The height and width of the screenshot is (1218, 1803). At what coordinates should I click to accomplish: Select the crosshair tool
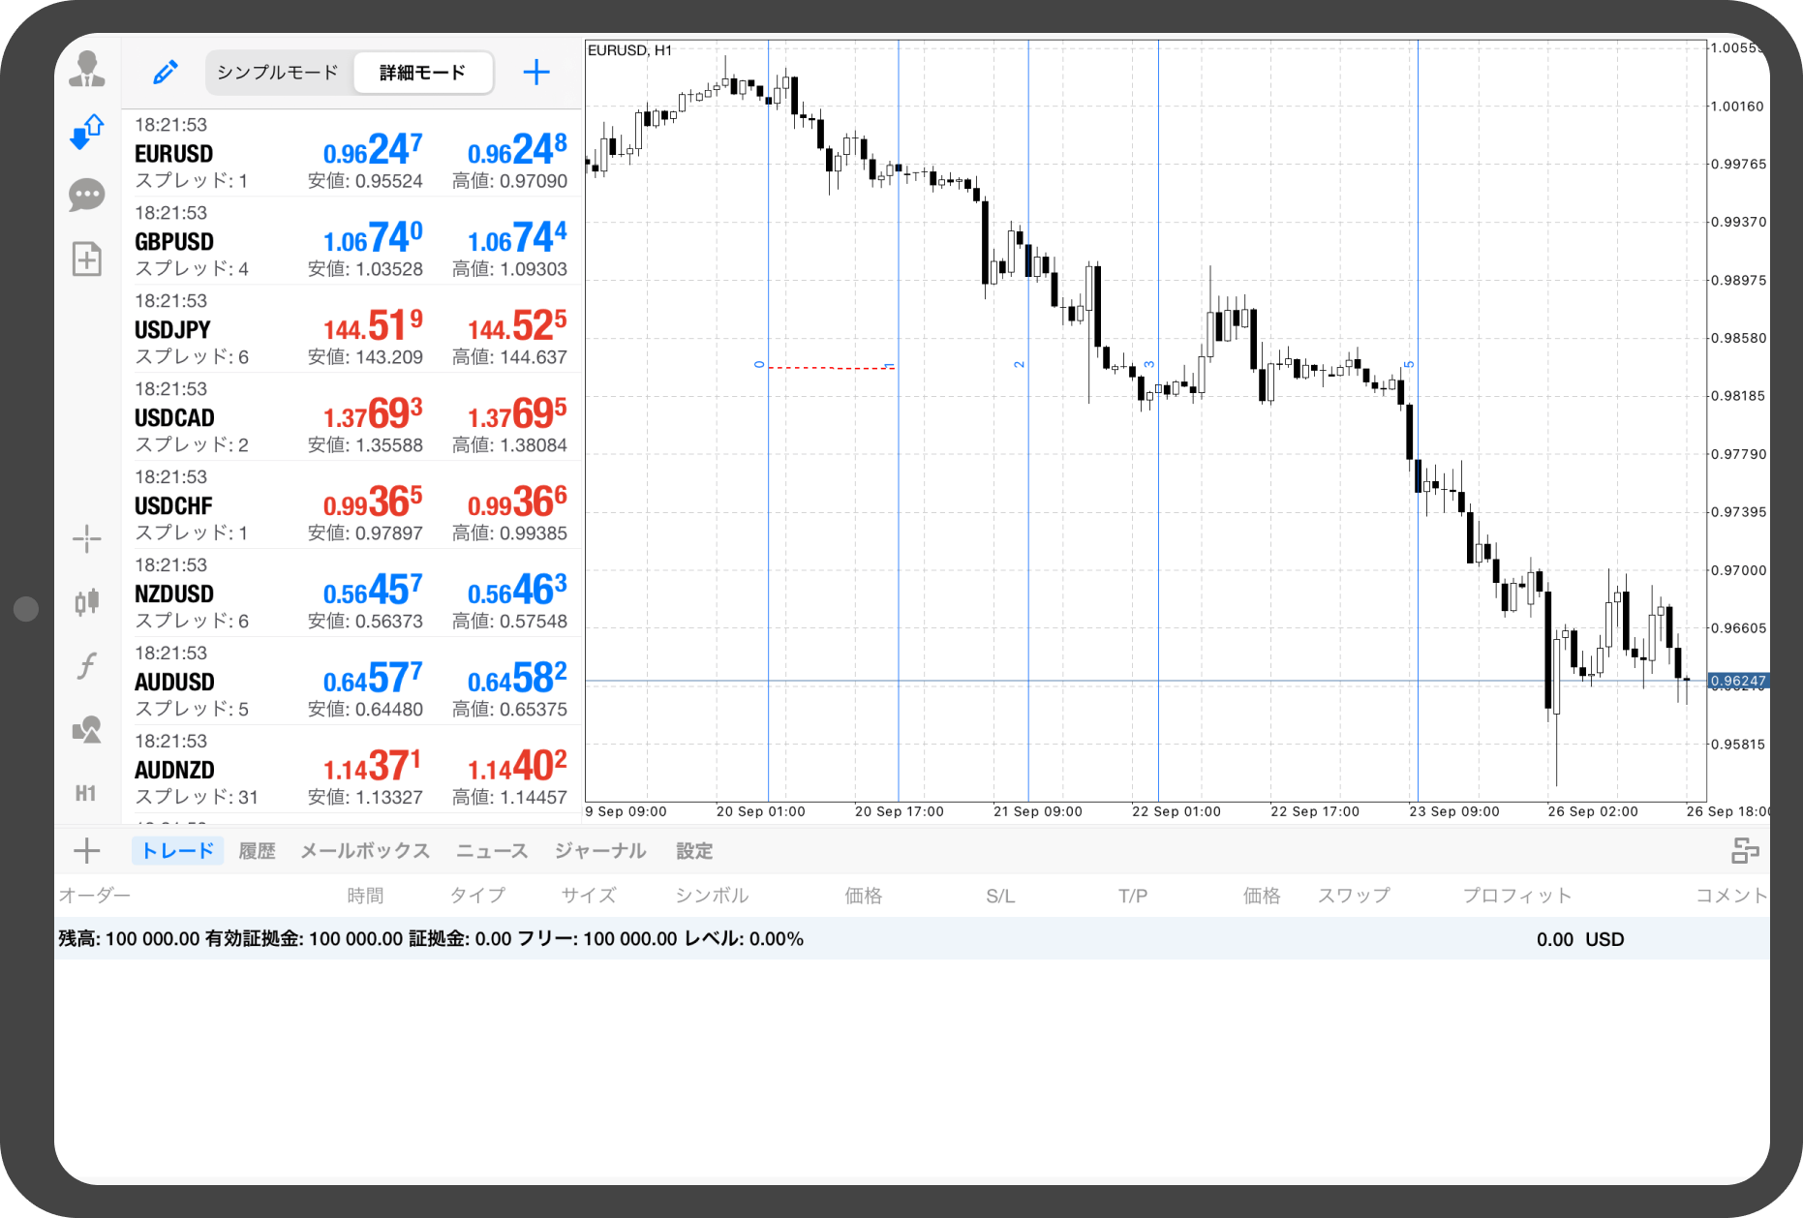pos(87,538)
